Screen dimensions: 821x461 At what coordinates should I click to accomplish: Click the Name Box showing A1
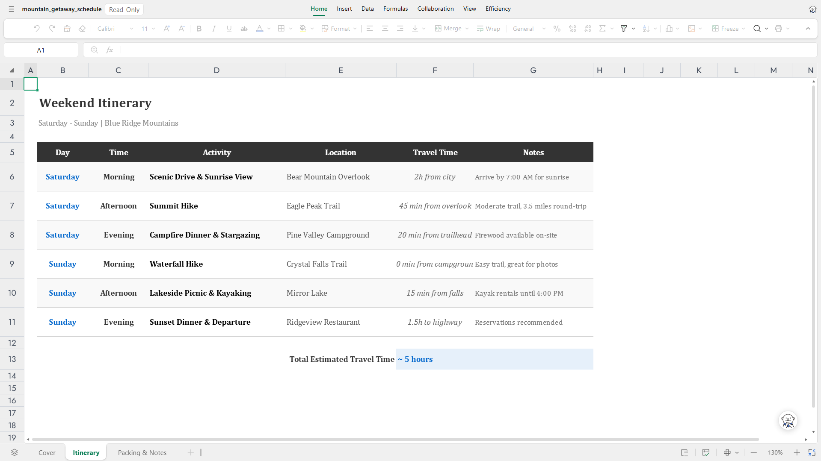pos(41,50)
